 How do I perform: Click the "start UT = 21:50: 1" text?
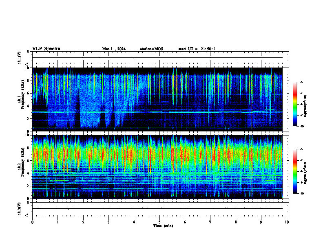coord(197,49)
